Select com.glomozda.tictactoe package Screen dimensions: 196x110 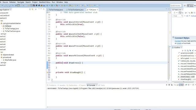[12, 23]
